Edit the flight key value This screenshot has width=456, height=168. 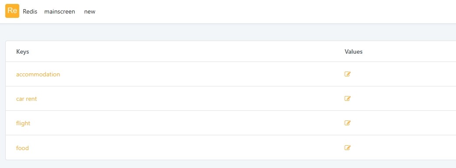[347, 123]
